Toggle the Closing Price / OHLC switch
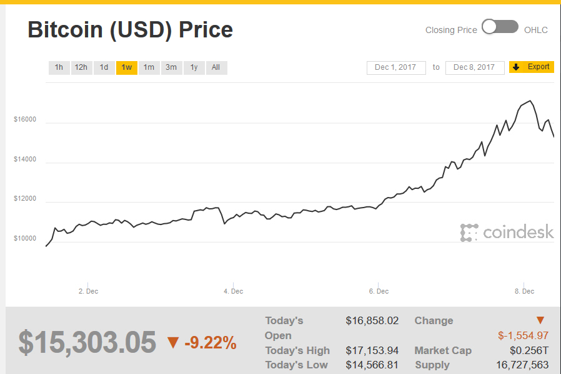 (x=500, y=27)
